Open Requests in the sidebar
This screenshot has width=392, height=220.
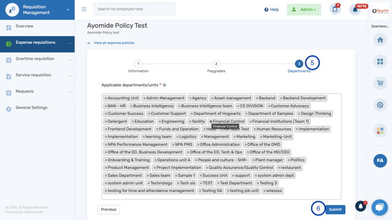pos(37,93)
